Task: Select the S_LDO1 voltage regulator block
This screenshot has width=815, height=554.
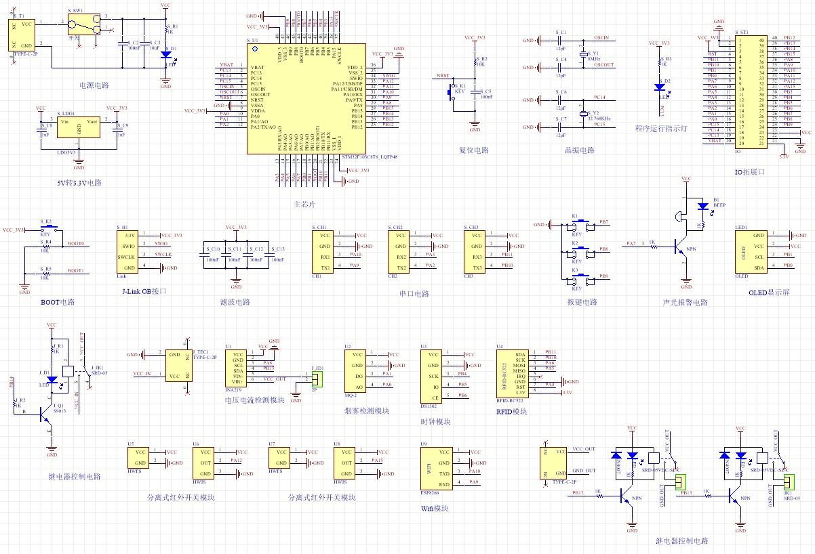Action: tap(79, 129)
